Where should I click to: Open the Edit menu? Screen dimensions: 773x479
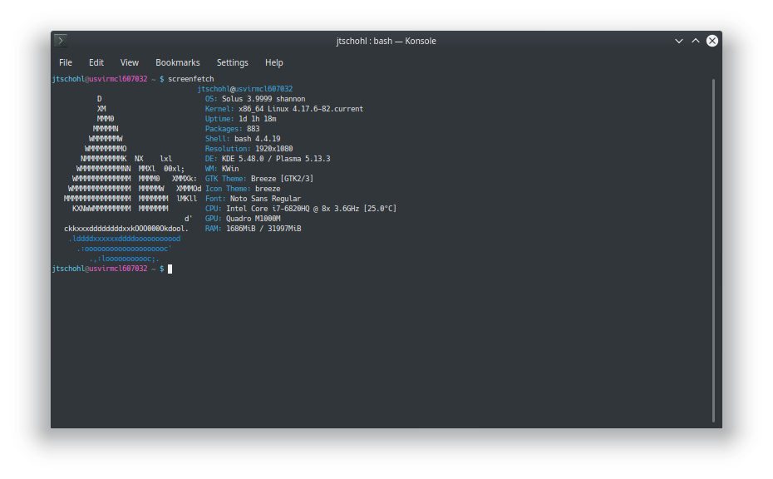pyautogui.click(x=96, y=62)
